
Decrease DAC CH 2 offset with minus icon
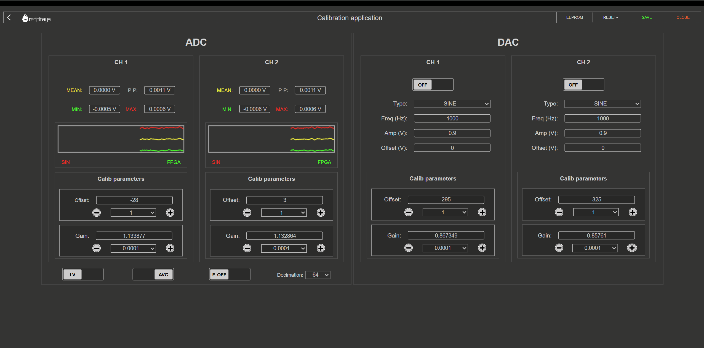[x=559, y=212]
